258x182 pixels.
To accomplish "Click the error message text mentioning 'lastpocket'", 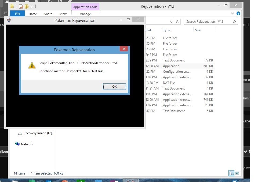I will tap(71, 71).
